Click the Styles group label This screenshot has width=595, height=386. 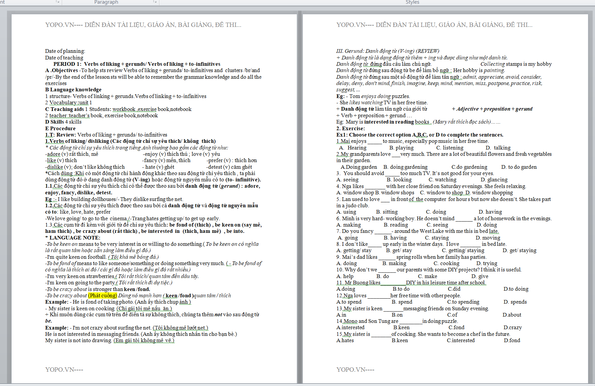pyautogui.click(x=412, y=2)
